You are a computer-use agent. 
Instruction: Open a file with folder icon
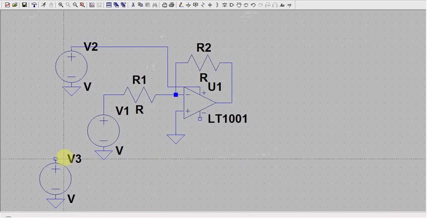[15, 5]
